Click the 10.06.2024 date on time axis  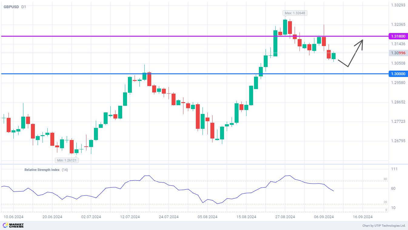(13, 217)
